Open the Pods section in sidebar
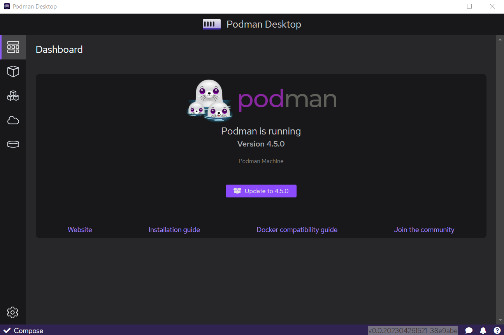Image resolution: width=504 pixels, height=335 pixels. [x=13, y=96]
